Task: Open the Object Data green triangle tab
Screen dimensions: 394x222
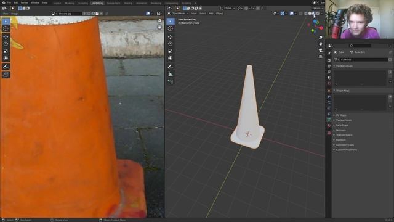Action: 329,120
